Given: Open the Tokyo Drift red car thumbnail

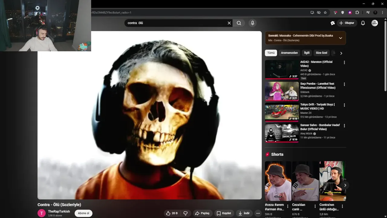Looking at the screenshot, I should pyautogui.click(x=282, y=112).
